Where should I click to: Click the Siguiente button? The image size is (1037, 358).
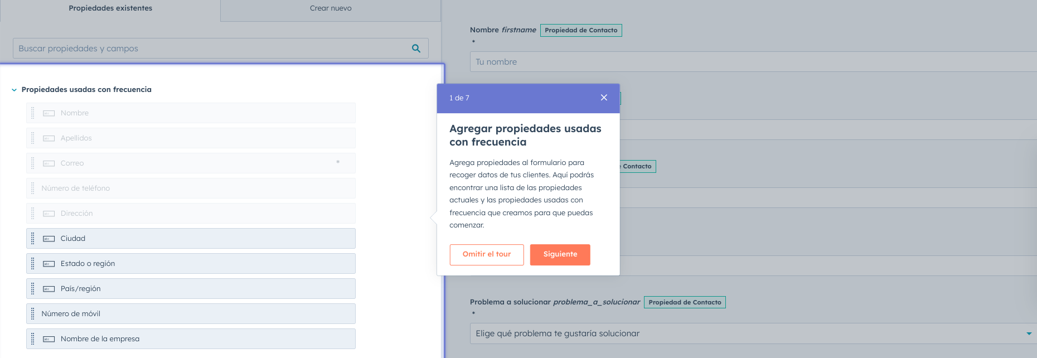(560, 254)
